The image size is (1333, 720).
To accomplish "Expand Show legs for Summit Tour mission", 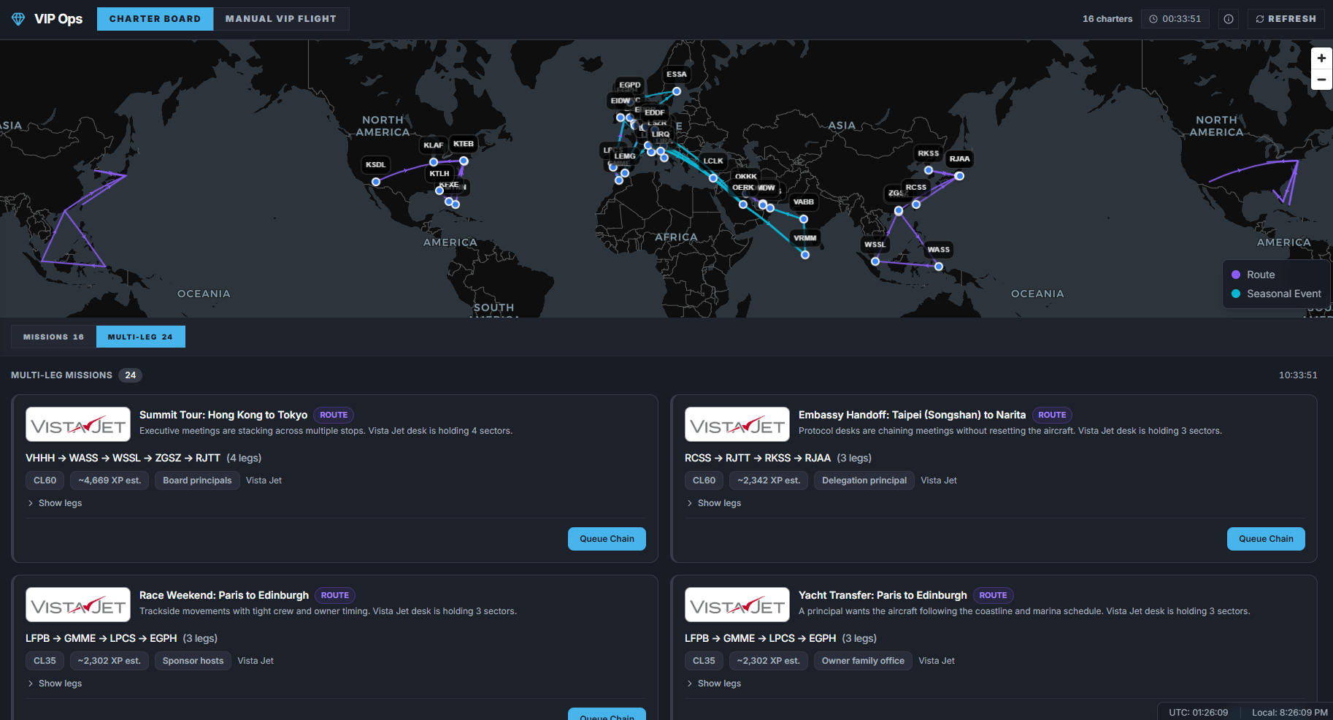I will pyautogui.click(x=55, y=503).
